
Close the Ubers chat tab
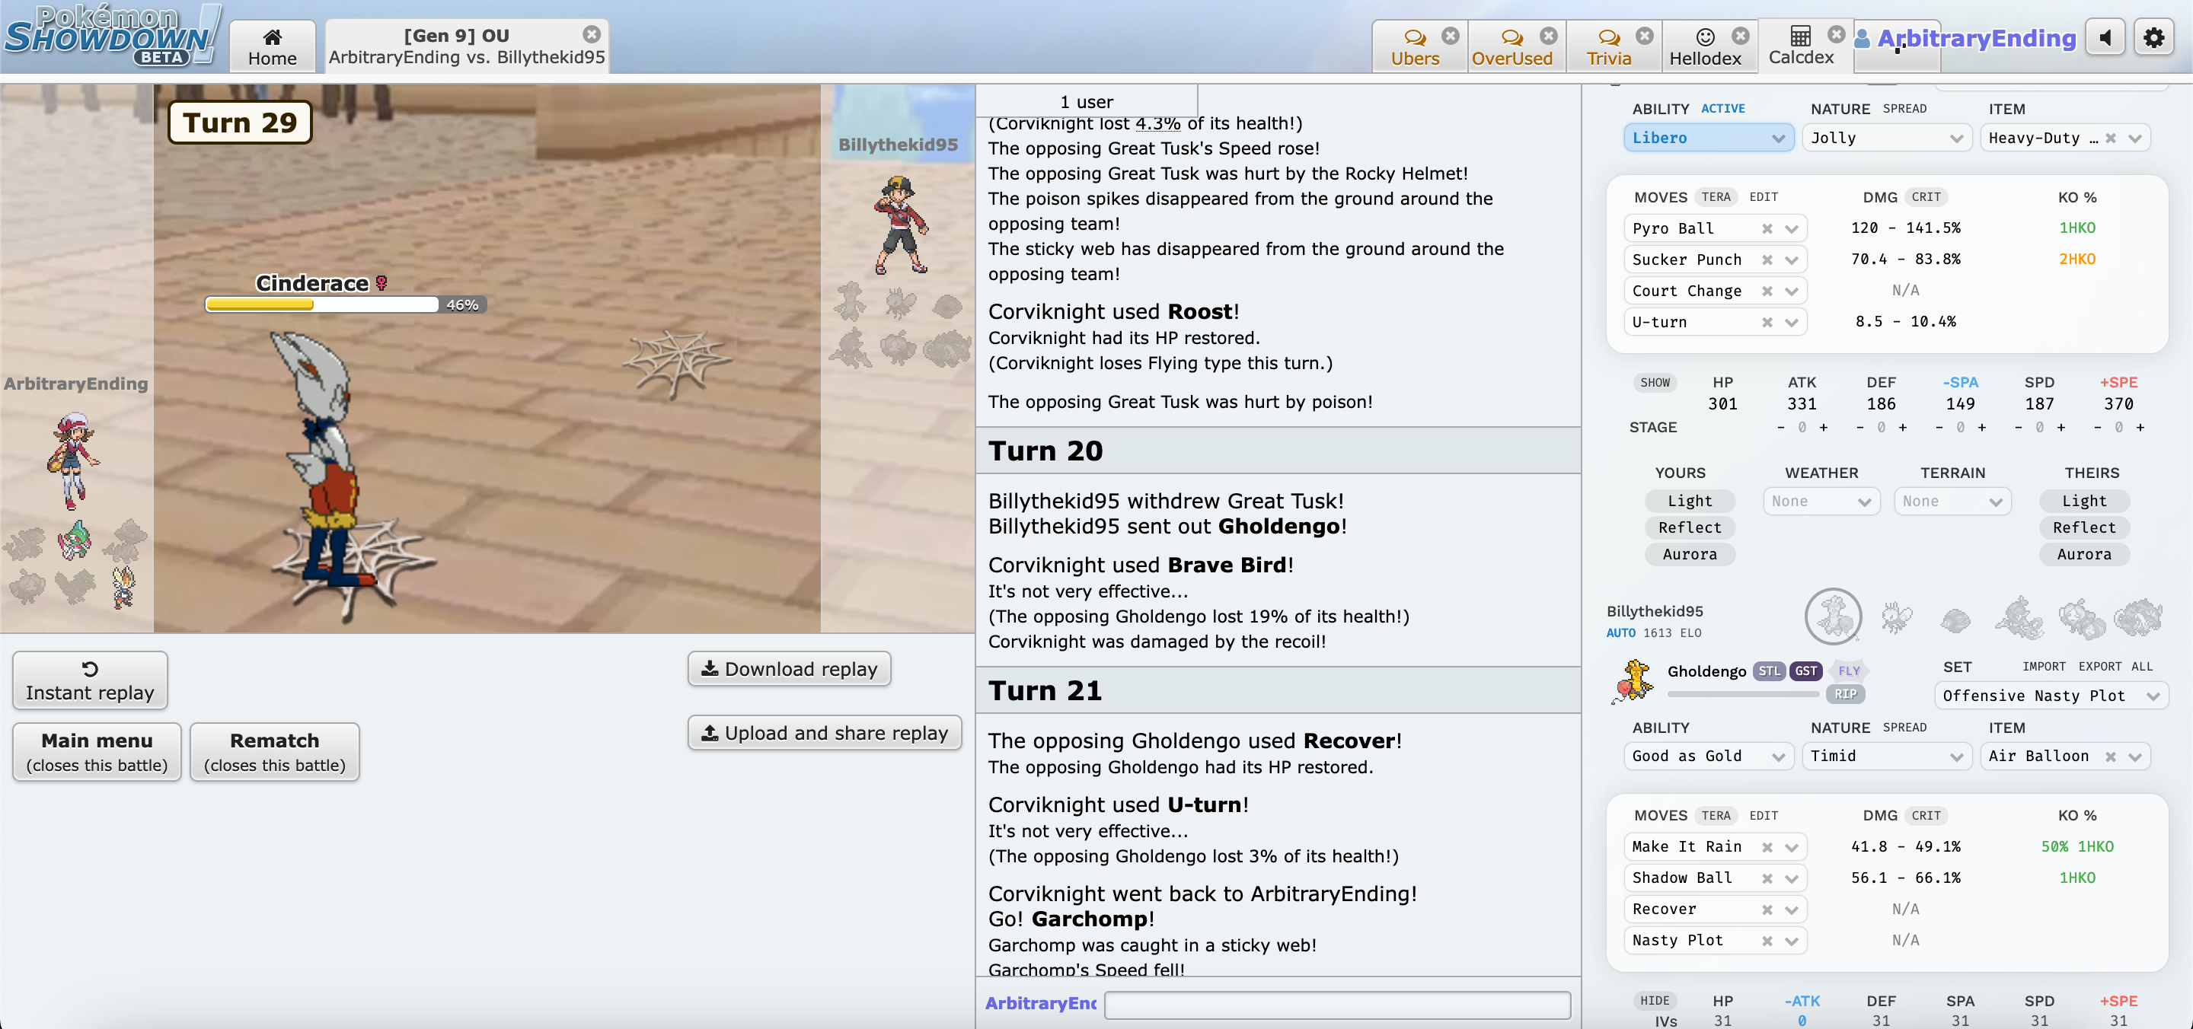(x=1451, y=36)
